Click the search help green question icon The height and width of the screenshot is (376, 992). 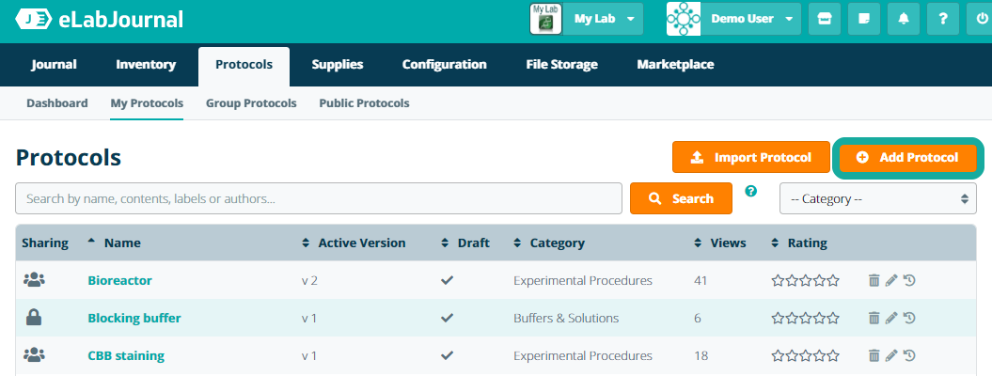(750, 191)
